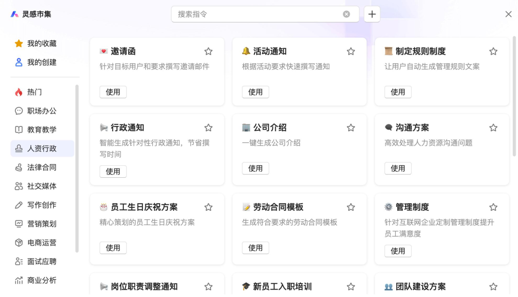Open the 职场办公 category

pos(42,111)
